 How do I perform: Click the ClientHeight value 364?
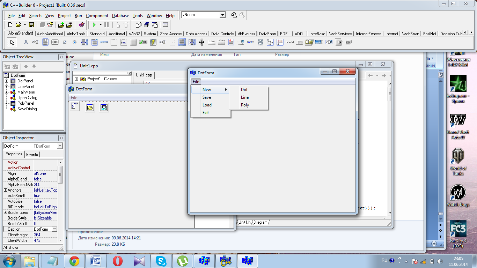pos(45,235)
